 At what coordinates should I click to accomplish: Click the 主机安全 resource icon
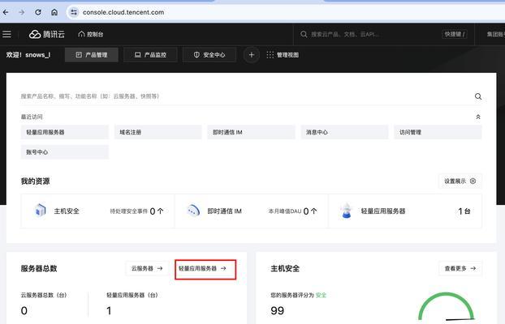click(x=40, y=211)
